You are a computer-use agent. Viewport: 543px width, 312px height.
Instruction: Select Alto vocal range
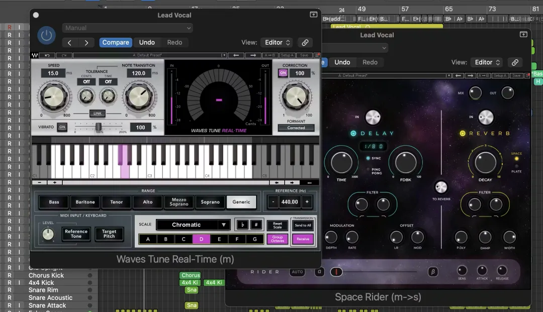[x=148, y=202]
